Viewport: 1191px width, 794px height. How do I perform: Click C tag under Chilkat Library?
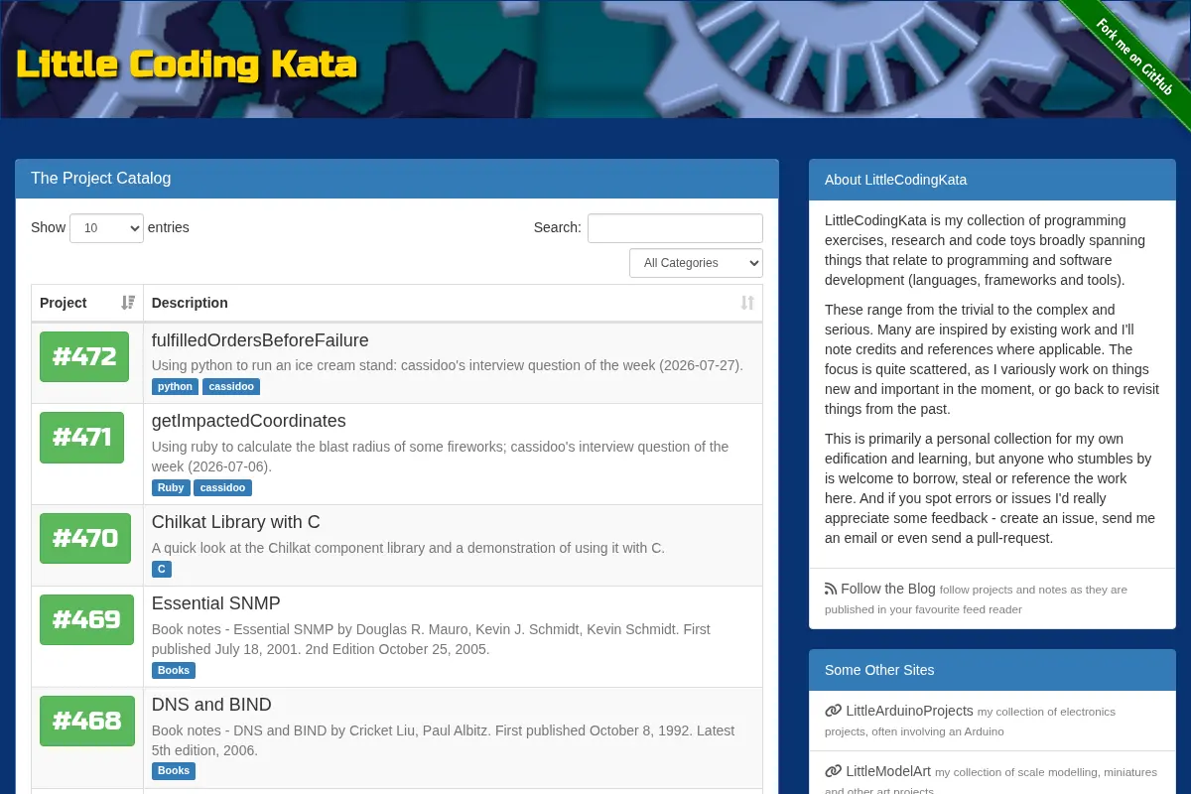(161, 570)
